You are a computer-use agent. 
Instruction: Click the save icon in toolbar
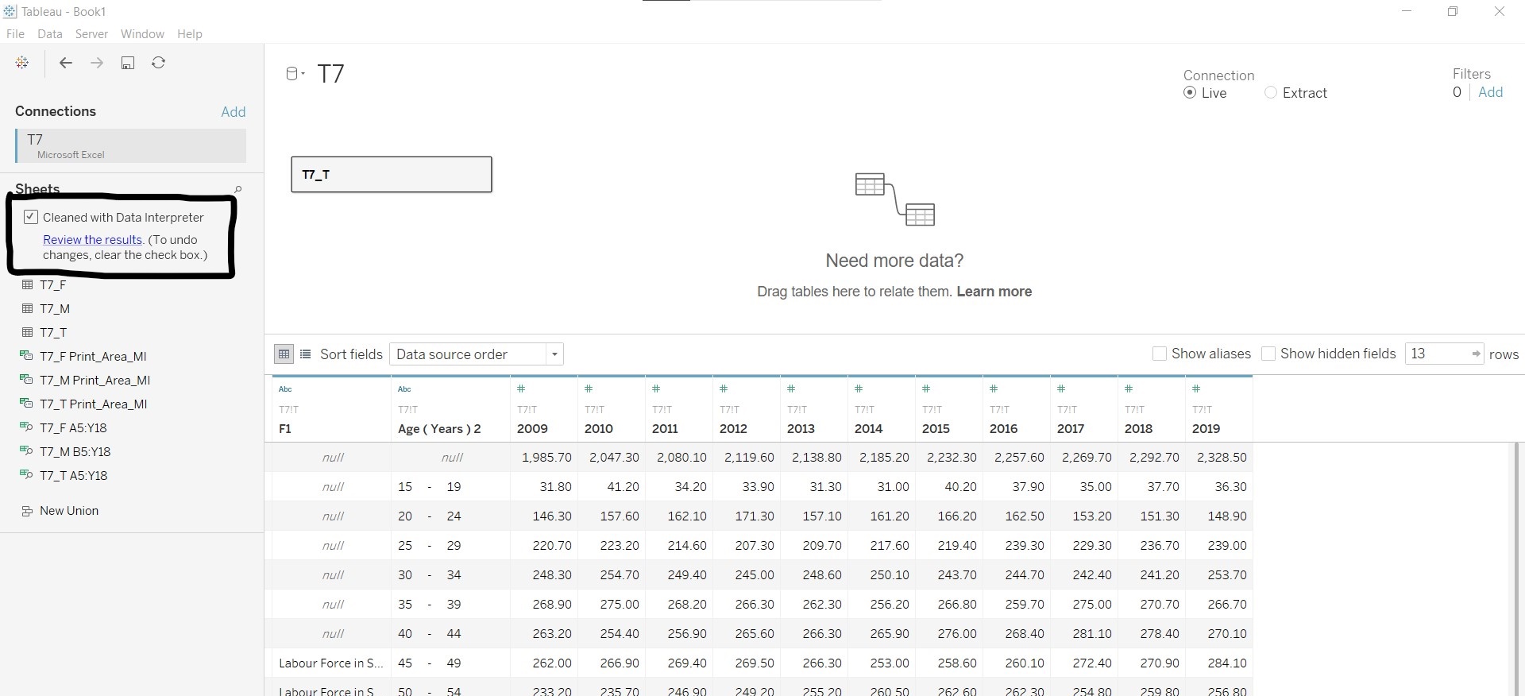[128, 63]
